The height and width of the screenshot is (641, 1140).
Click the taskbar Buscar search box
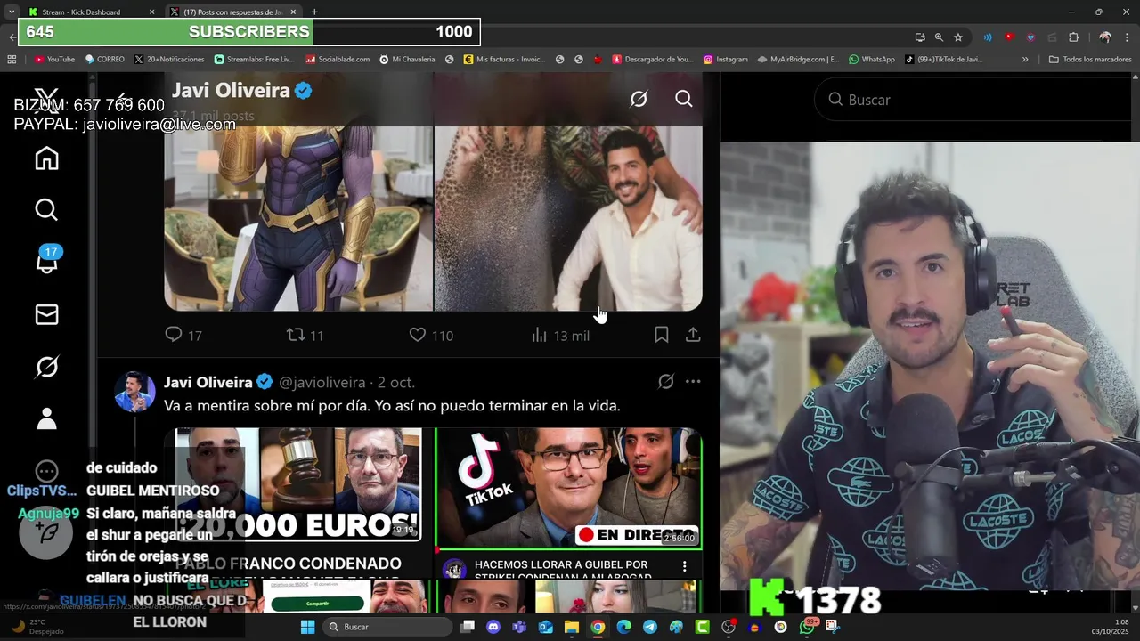(x=388, y=627)
